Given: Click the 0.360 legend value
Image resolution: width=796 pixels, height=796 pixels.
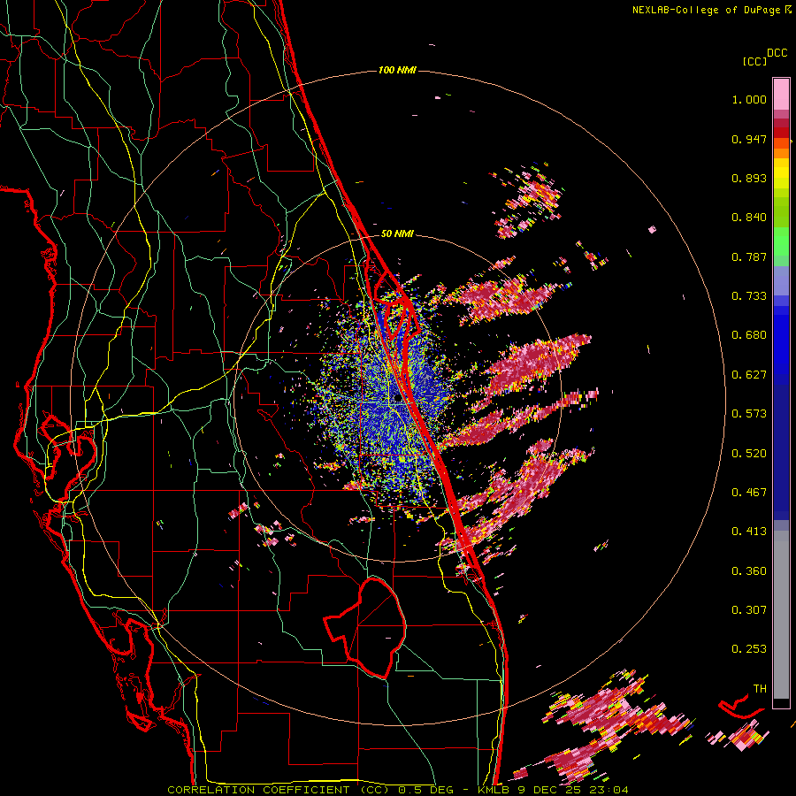Looking at the screenshot, I should tap(749, 571).
